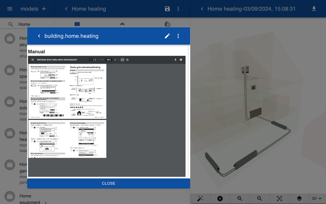
Task: Print the PDF manual
Action: 181,60
